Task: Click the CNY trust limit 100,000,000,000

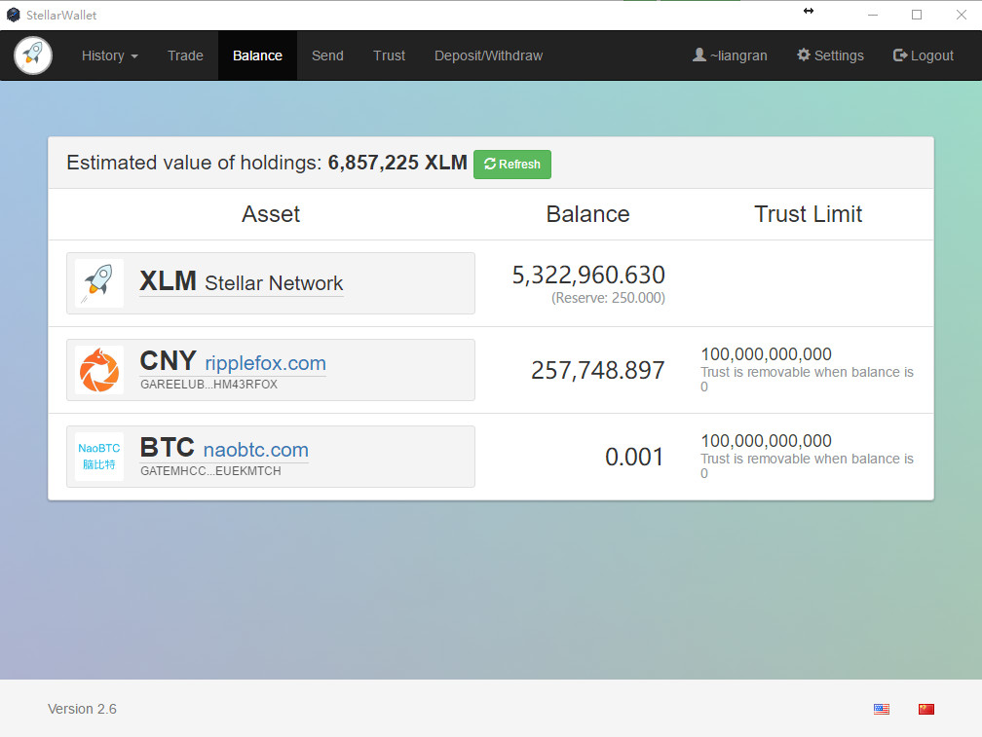Action: 766,354
